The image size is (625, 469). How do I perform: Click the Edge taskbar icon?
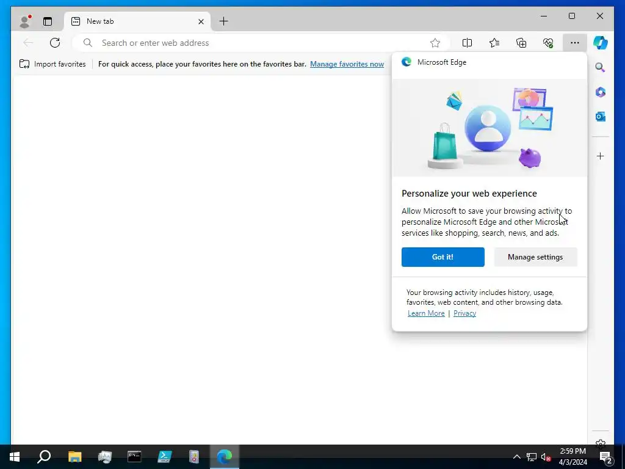click(x=225, y=457)
